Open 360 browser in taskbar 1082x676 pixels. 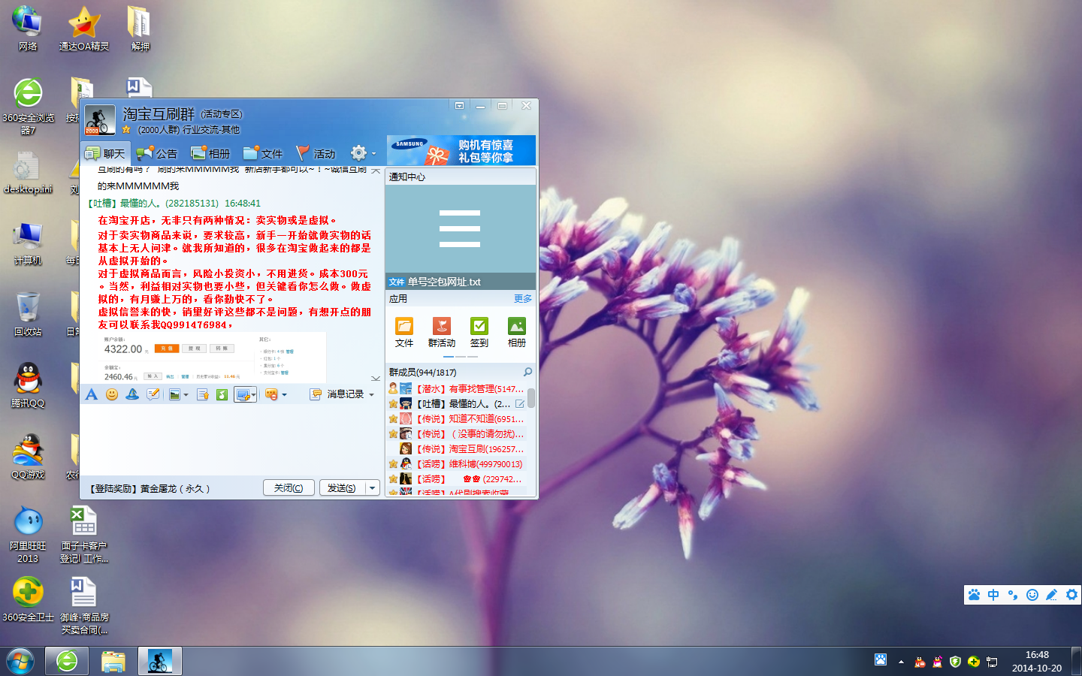click(x=67, y=662)
